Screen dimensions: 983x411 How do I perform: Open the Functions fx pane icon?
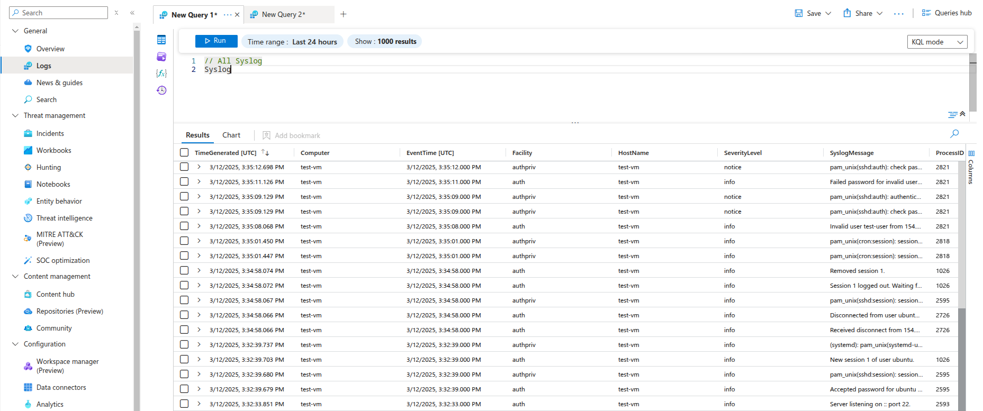(x=161, y=74)
